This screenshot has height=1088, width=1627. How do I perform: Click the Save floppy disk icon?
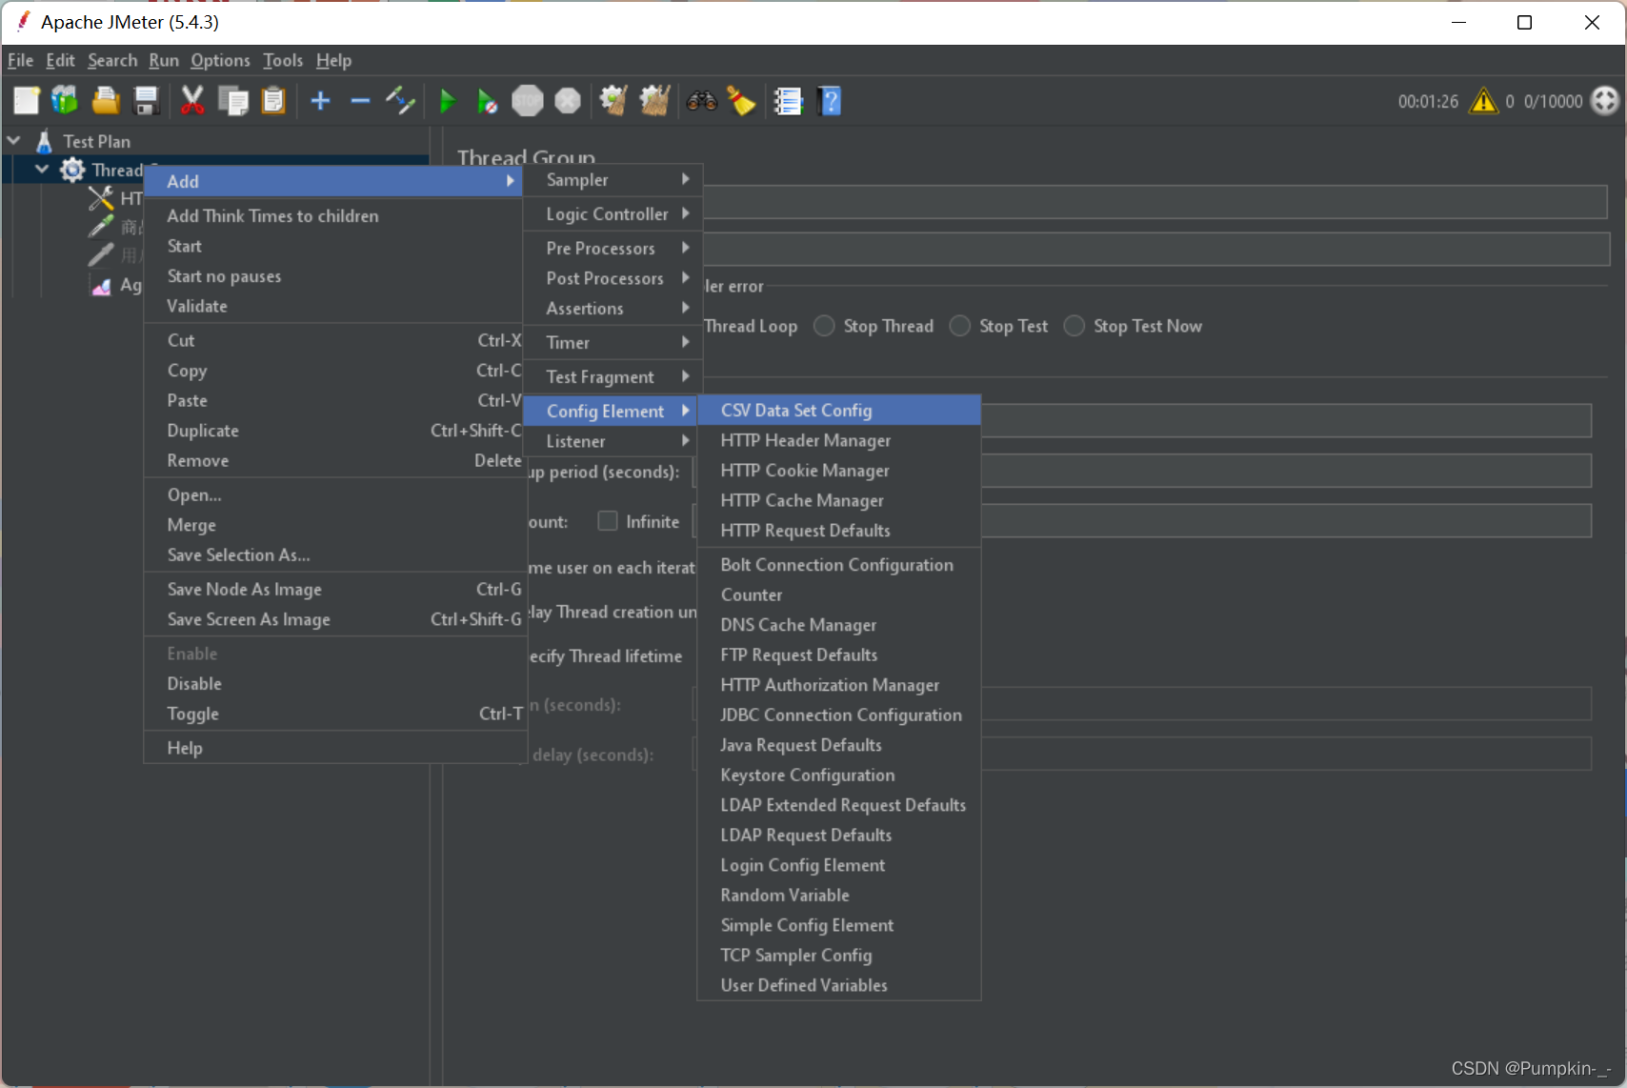coord(146,100)
